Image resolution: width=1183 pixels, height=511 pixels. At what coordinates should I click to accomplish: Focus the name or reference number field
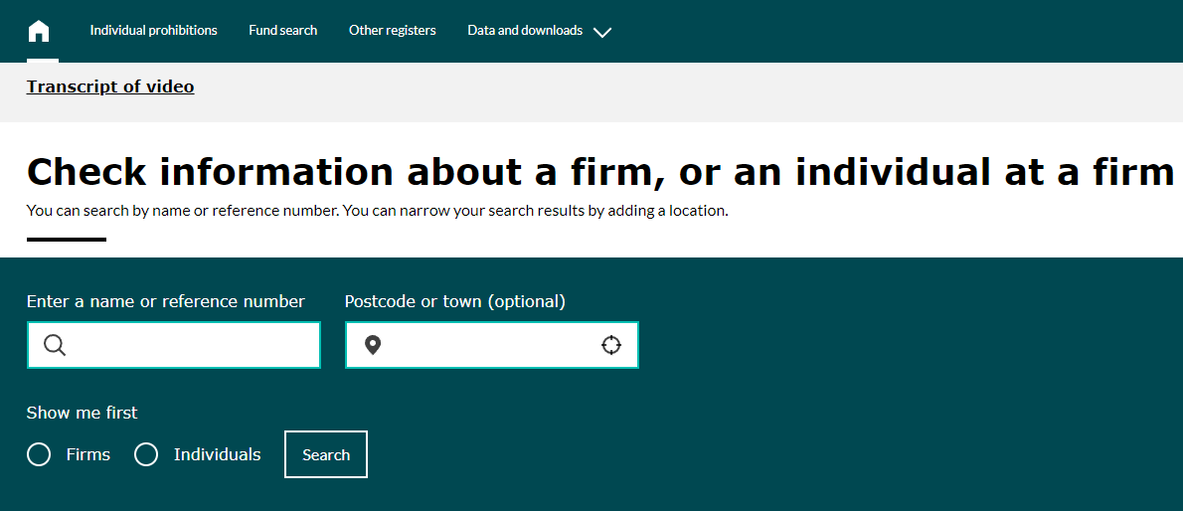tap(174, 345)
